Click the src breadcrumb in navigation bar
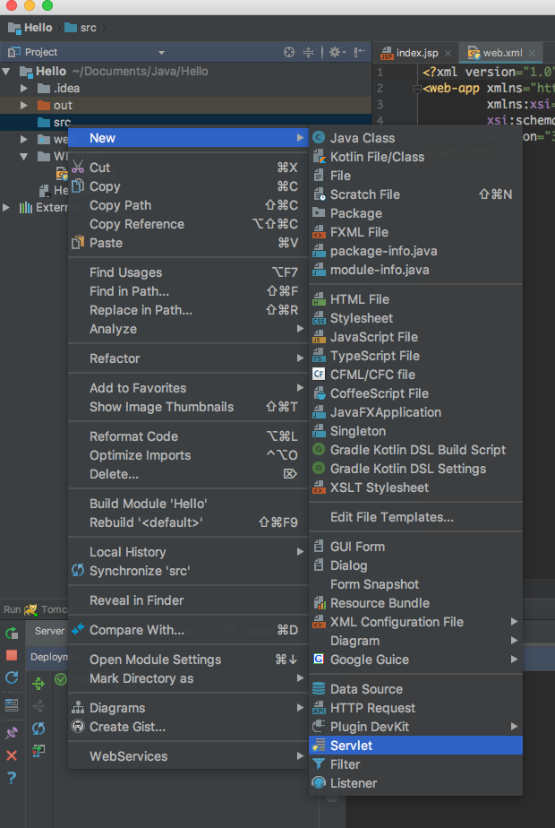 pos(81,28)
